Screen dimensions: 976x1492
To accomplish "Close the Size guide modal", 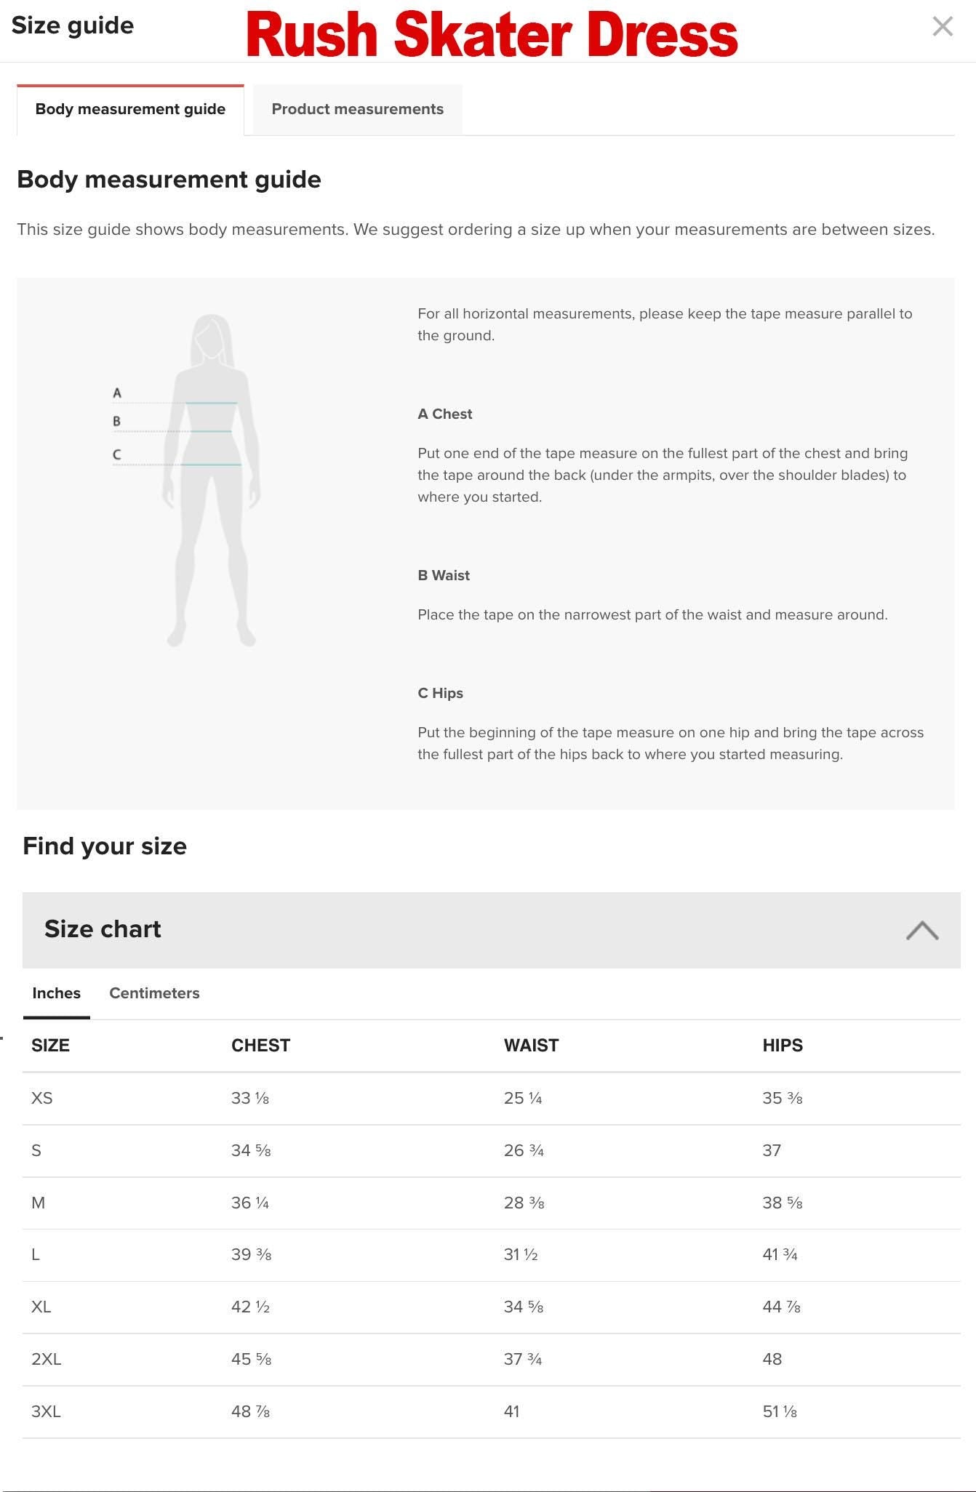I will [943, 26].
